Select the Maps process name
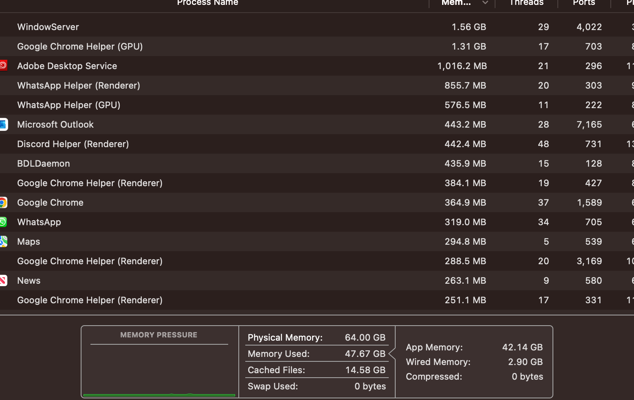This screenshot has width=634, height=400. [x=29, y=241]
